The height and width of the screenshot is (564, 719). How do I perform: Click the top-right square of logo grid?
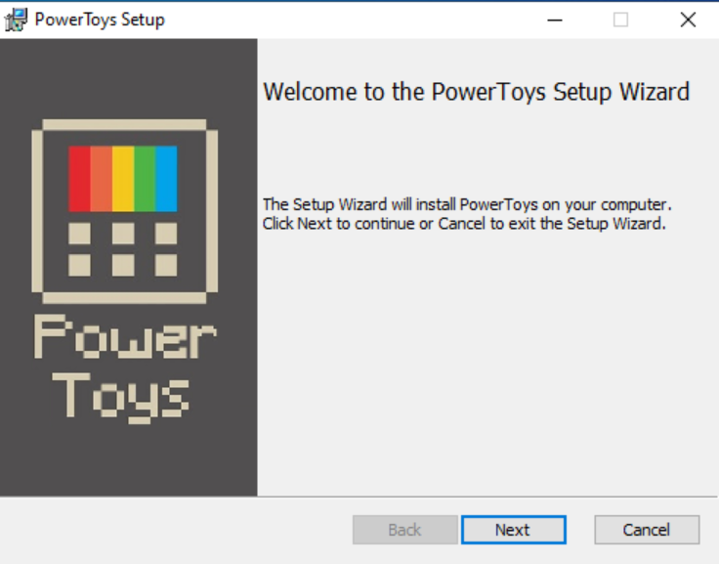click(166, 233)
